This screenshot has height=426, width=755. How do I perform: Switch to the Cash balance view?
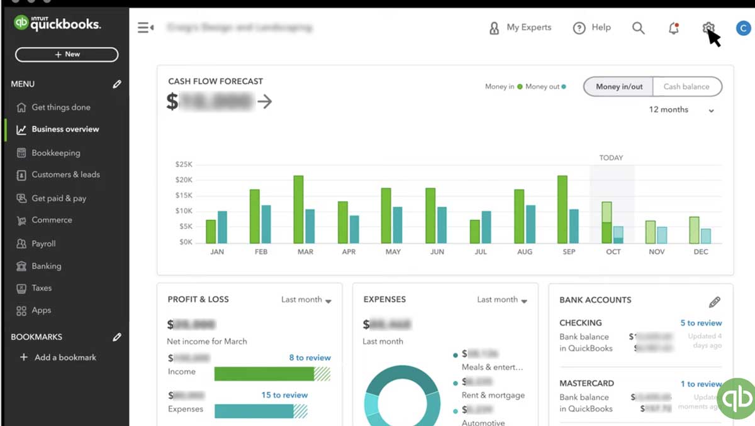coord(688,87)
